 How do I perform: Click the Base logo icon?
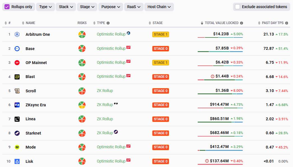click(x=17, y=49)
